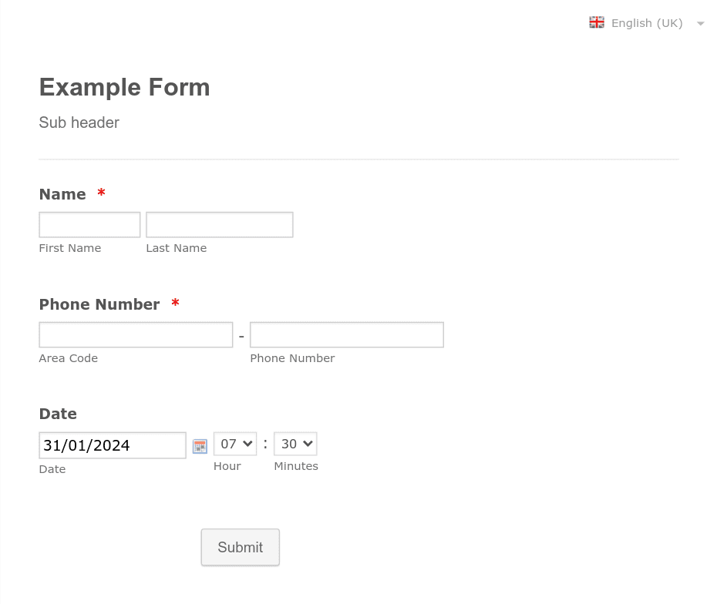717x604 pixels.
Task: Click the Name label
Action: click(x=62, y=194)
